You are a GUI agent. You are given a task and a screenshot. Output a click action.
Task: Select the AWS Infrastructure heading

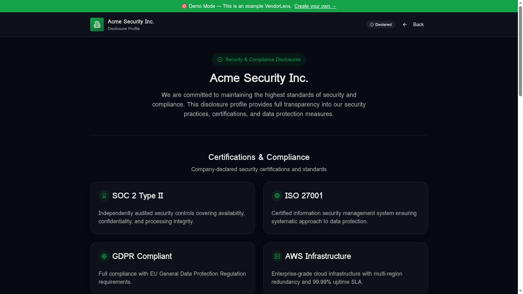318,256
